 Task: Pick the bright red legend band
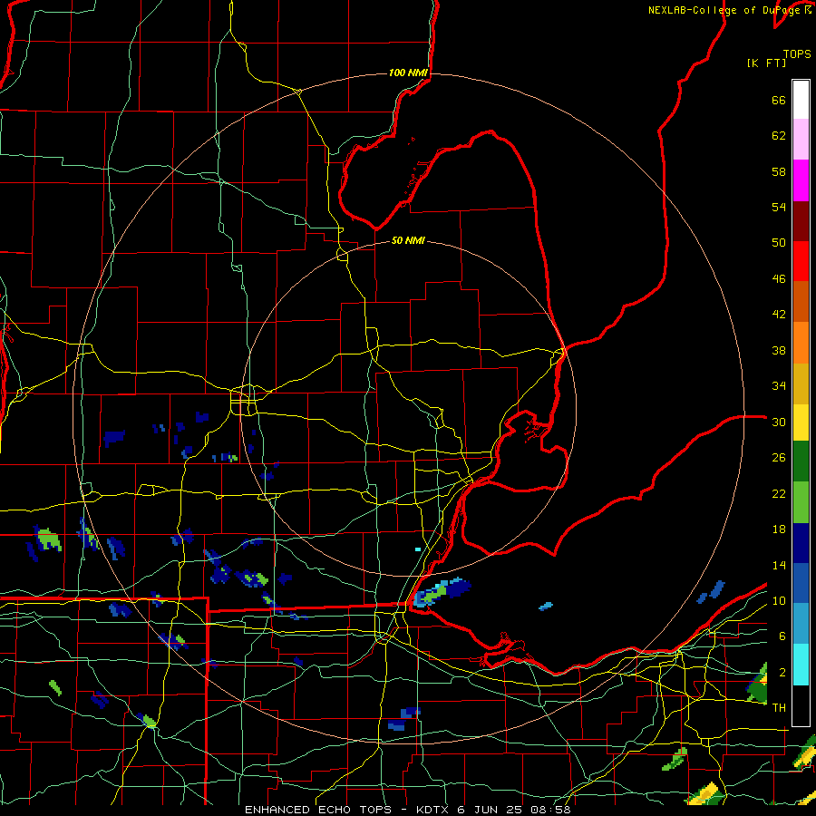coord(801,261)
